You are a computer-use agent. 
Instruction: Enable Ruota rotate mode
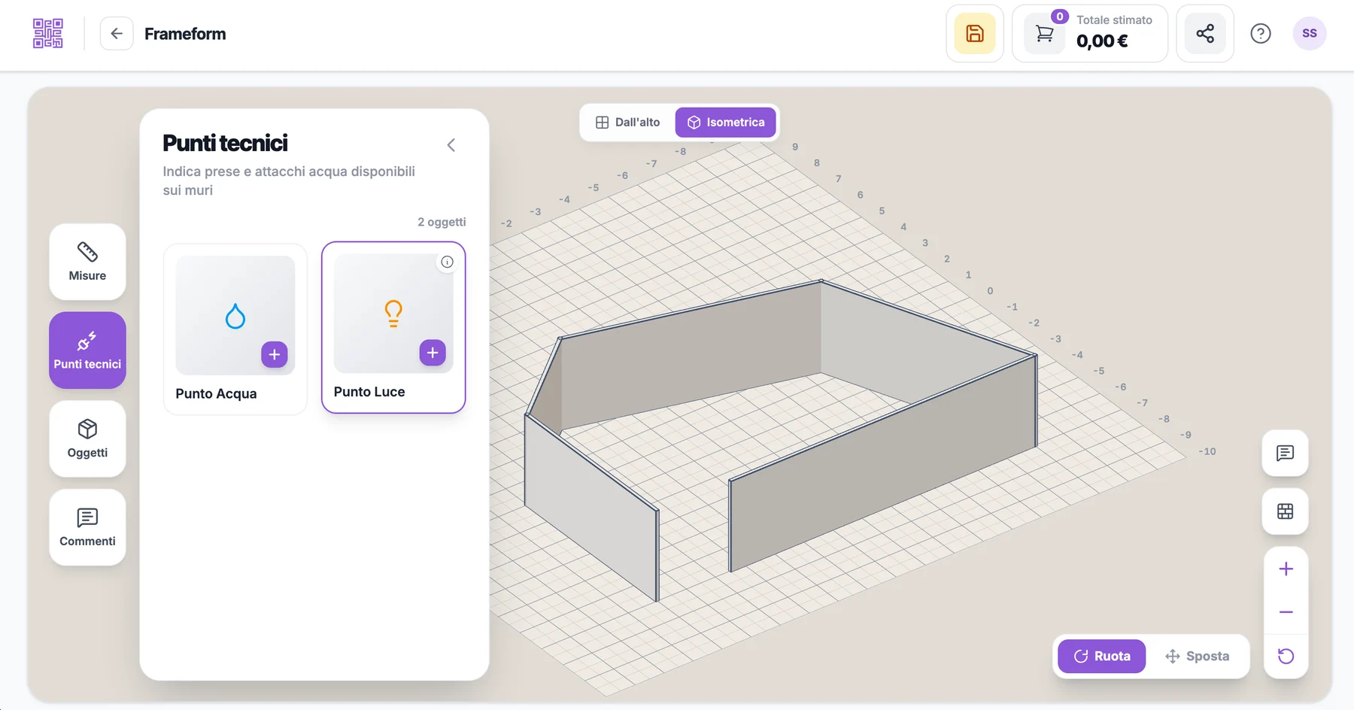tap(1102, 657)
